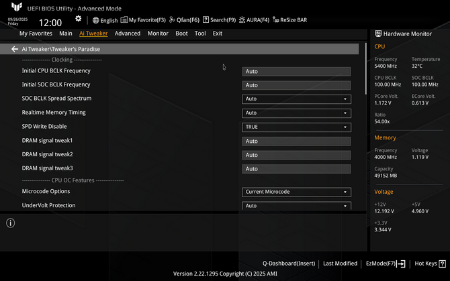Click the DRAM signal tweak3 field
Image resolution: width=450 pixels, height=281 pixels.
pyautogui.click(x=296, y=169)
